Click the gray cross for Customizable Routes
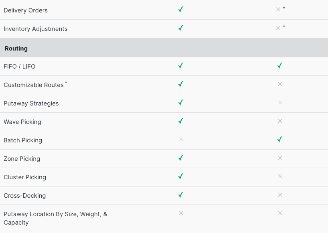The image size is (328, 233). pos(280,84)
